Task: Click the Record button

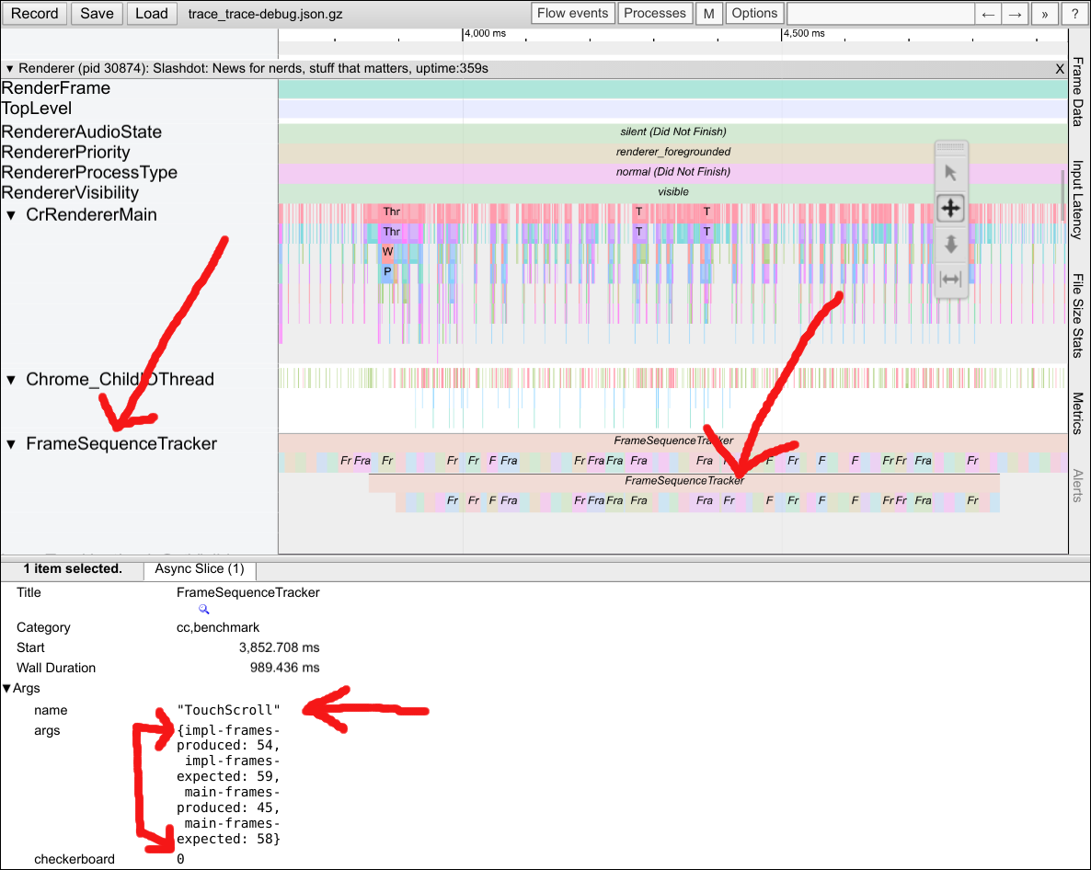Action: coord(35,14)
